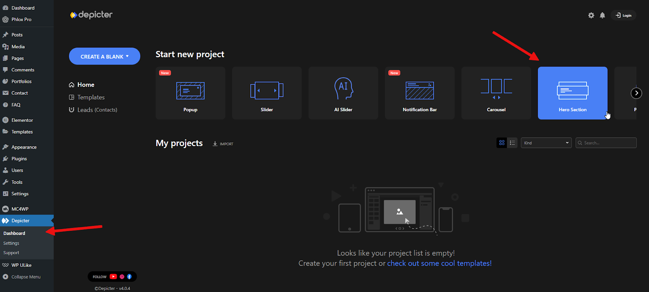
Task: Open Dashboard in the Depicter submenu
Action: click(x=14, y=233)
